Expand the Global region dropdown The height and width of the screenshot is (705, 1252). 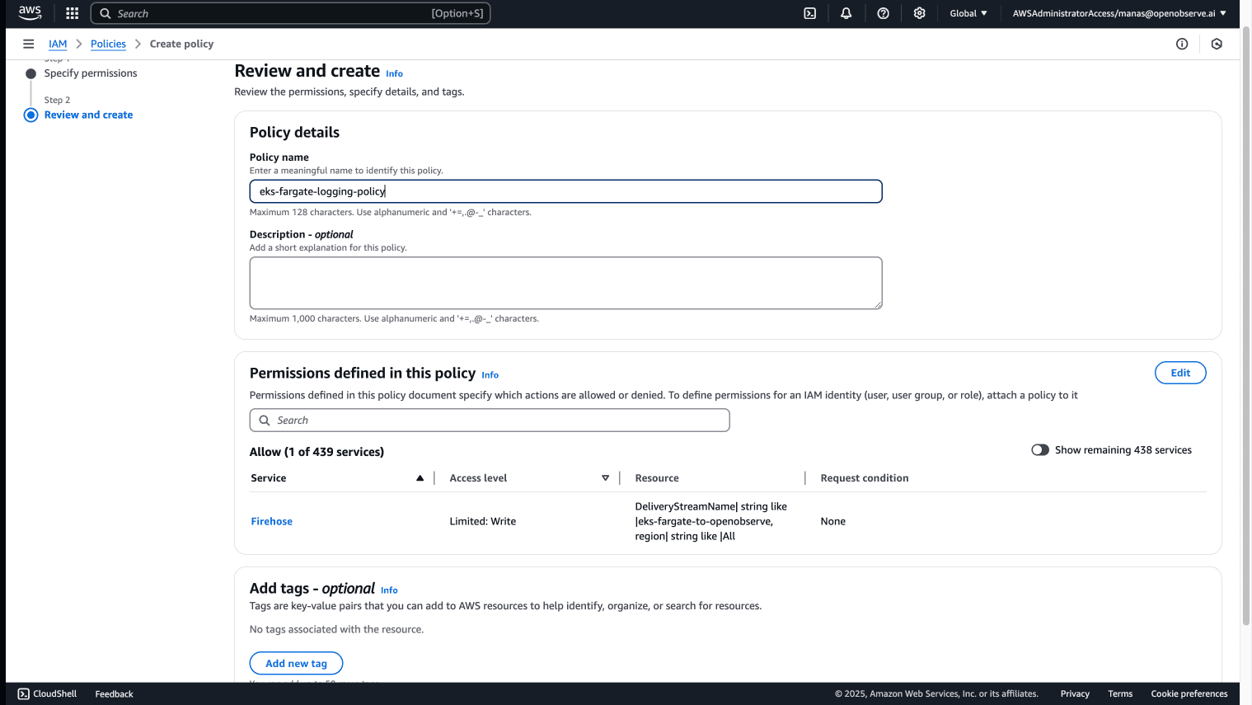[968, 13]
